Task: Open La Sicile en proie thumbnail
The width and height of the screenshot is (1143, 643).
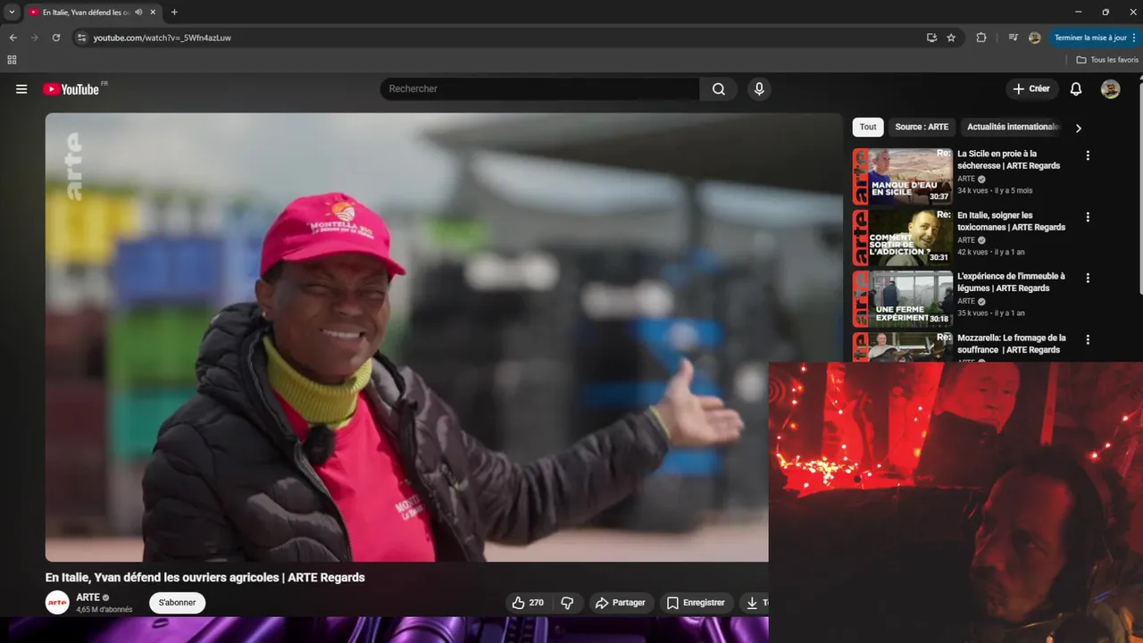Action: click(x=902, y=177)
